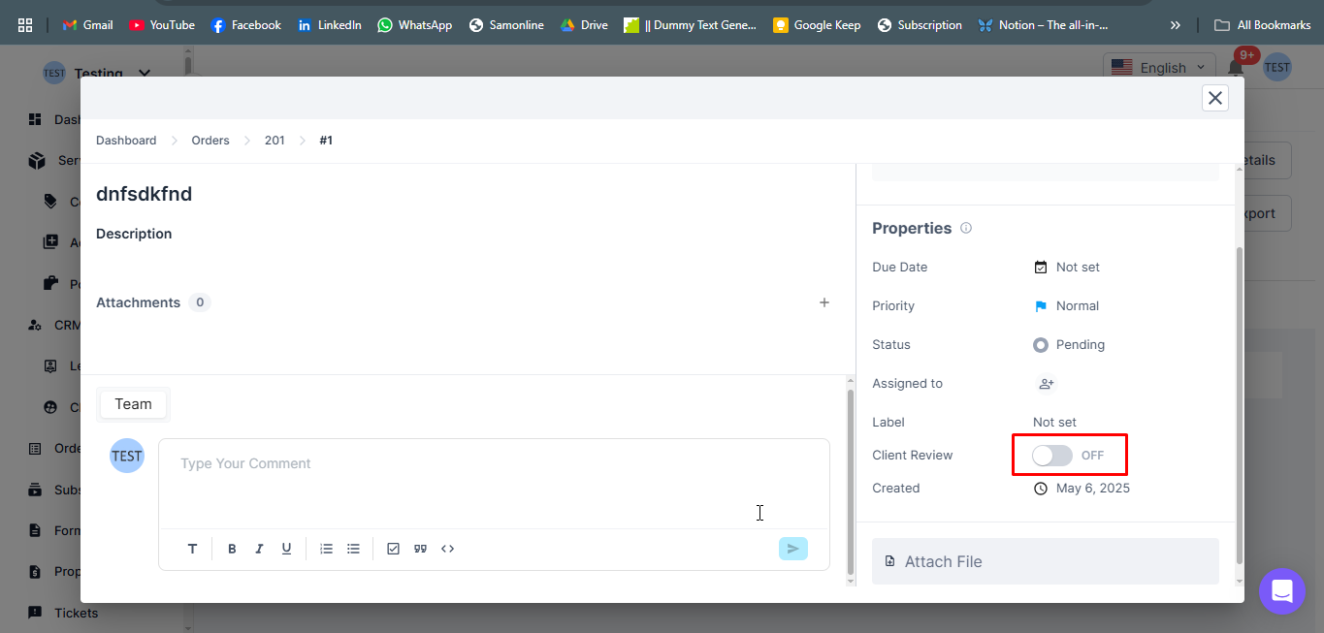Open the Dummy Text Generator bookmark
1324x633 pixels.
[x=691, y=25]
